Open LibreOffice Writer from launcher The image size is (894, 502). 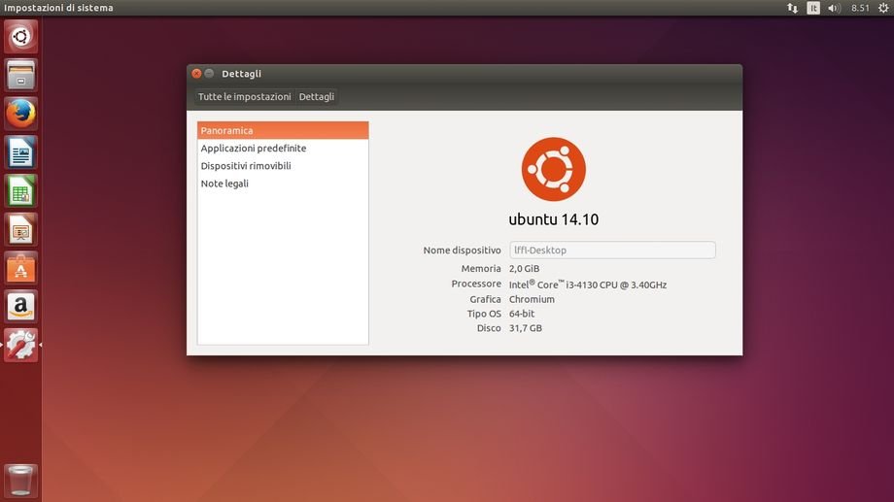tap(20, 152)
